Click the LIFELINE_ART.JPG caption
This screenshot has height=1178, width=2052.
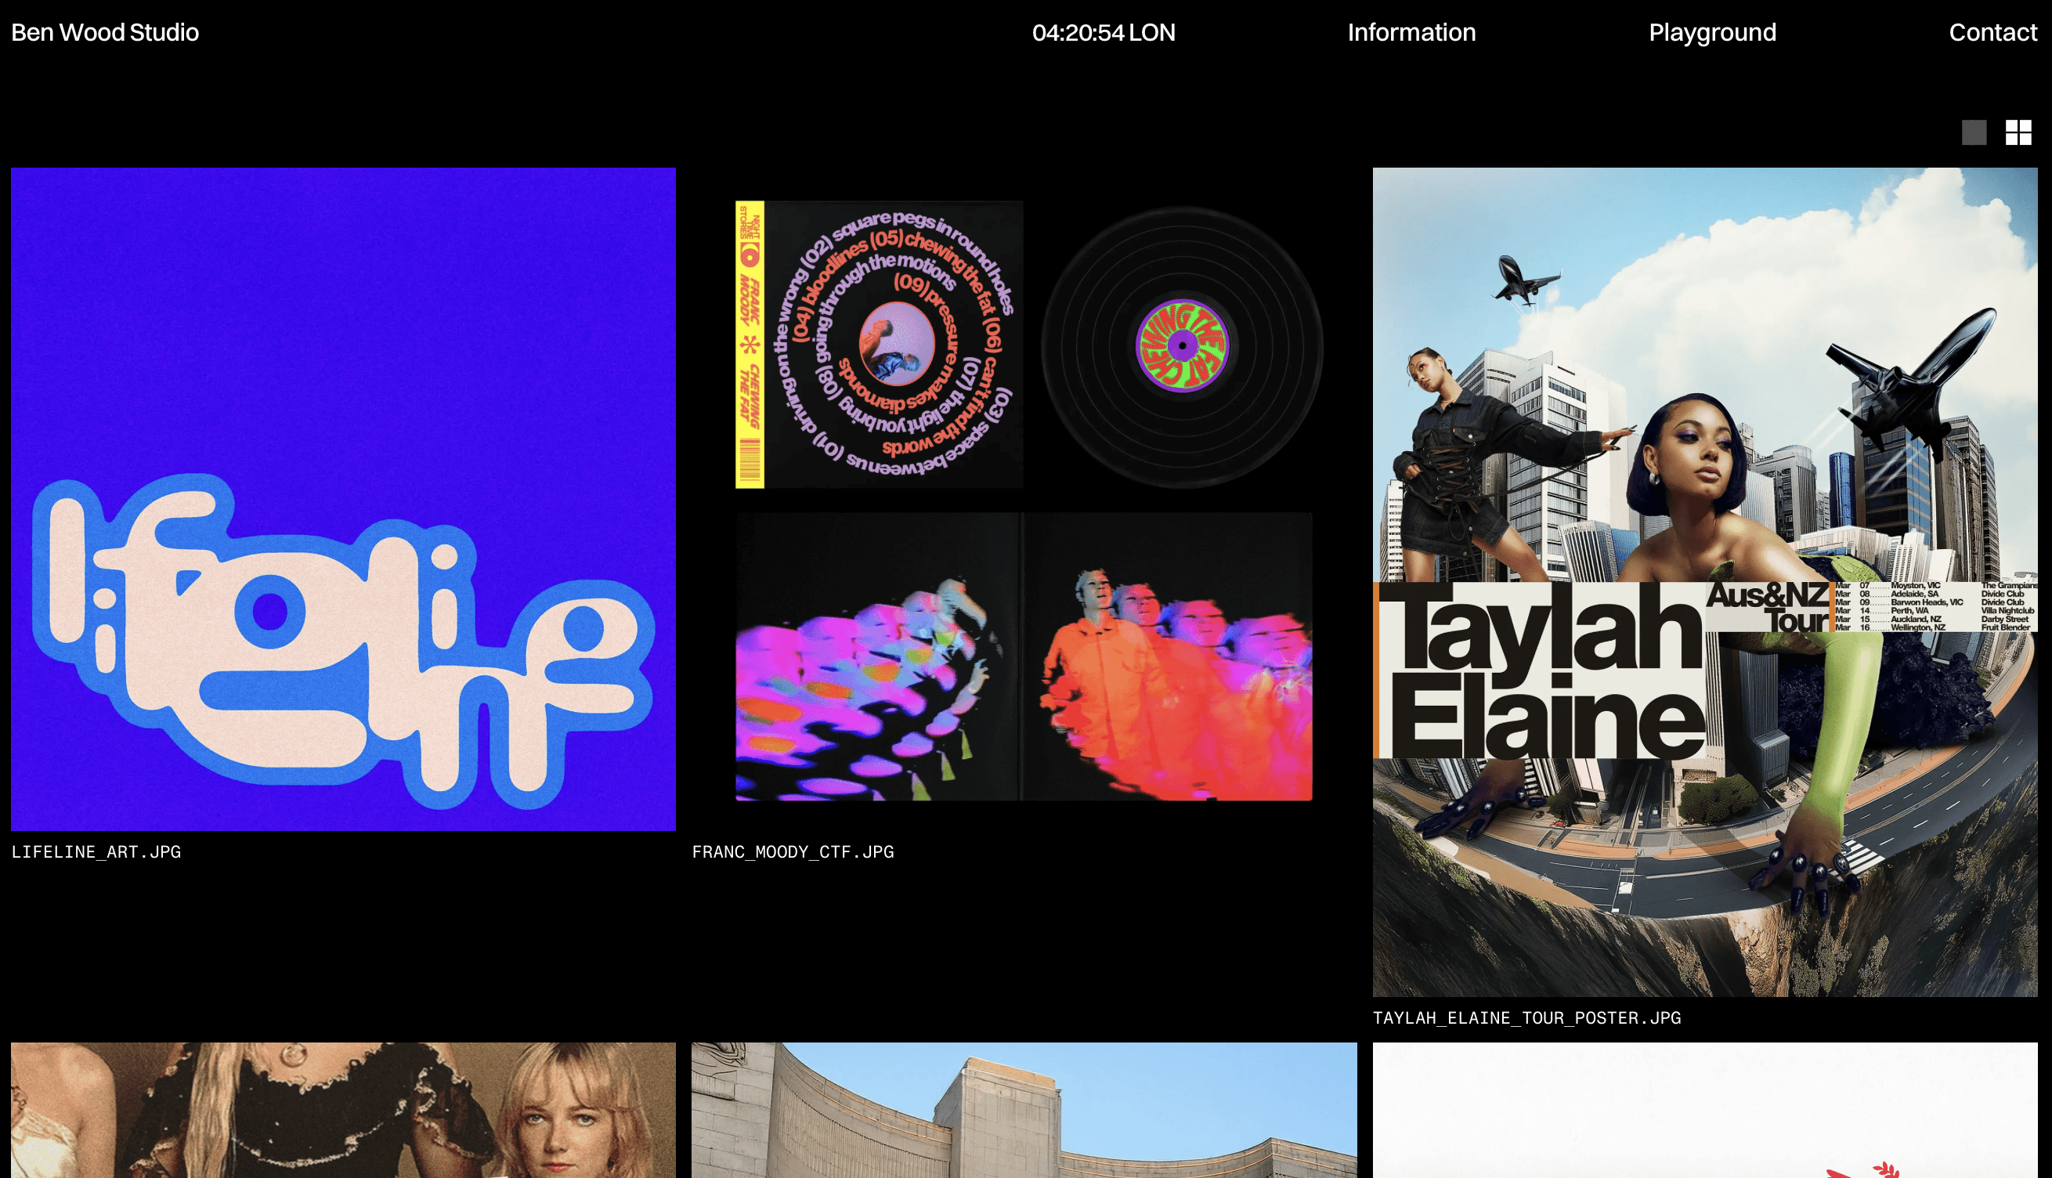coord(96,851)
